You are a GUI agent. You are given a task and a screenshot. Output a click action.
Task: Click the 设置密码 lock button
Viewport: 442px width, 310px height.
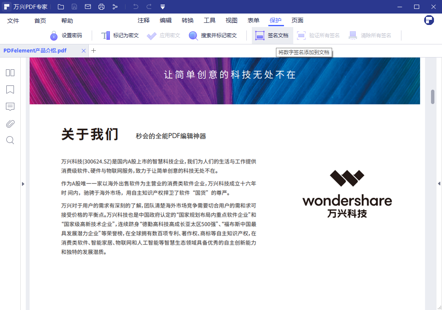click(66, 36)
